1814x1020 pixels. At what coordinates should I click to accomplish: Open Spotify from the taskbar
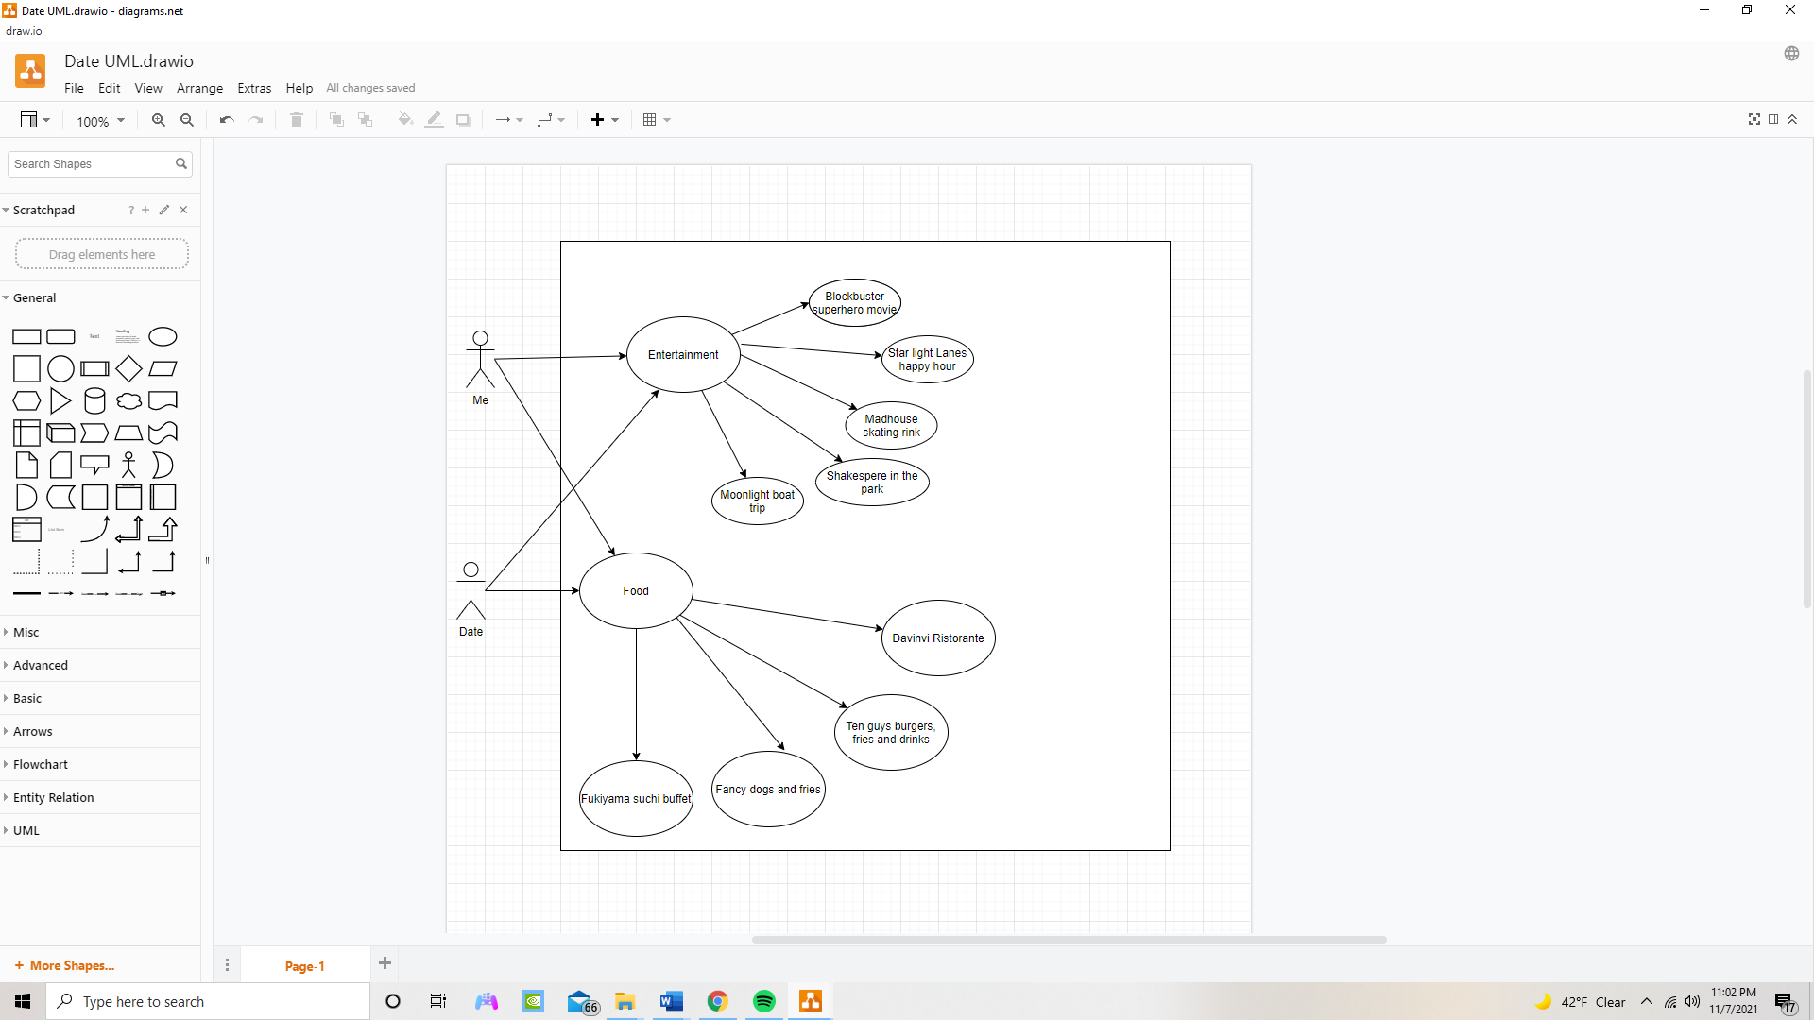[763, 1001]
